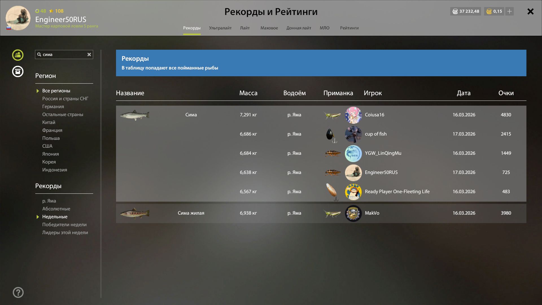
Task: Open player Engineer50RUS record entry
Action: pos(381,172)
